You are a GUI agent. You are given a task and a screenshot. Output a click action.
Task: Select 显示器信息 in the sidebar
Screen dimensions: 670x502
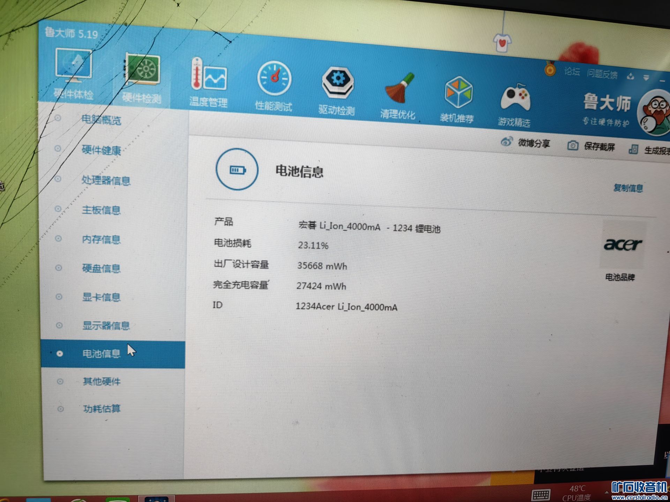coord(106,326)
